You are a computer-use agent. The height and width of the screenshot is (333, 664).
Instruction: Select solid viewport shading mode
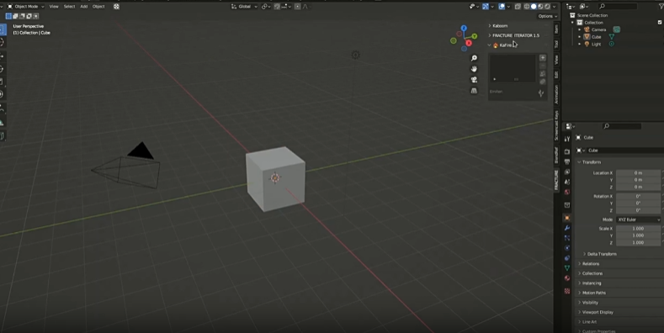pyautogui.click(x=534, y=7)
